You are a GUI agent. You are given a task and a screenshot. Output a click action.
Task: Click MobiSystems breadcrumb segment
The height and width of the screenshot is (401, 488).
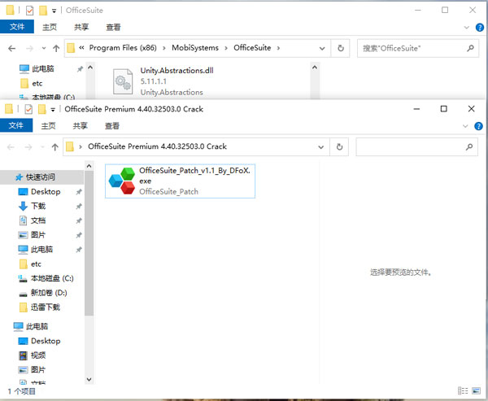coord(195,48)
